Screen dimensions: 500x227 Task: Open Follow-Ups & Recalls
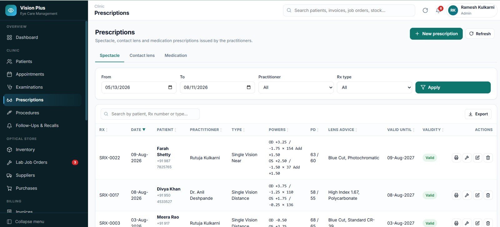pos(42,126)
